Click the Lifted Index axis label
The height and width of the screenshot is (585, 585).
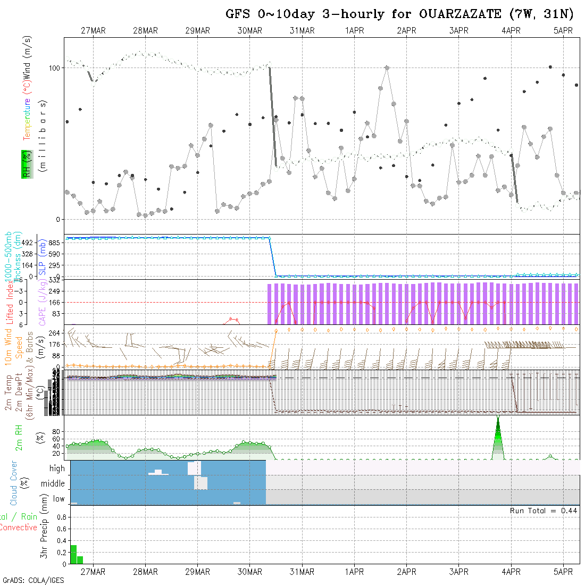click(x=10, y=302)
